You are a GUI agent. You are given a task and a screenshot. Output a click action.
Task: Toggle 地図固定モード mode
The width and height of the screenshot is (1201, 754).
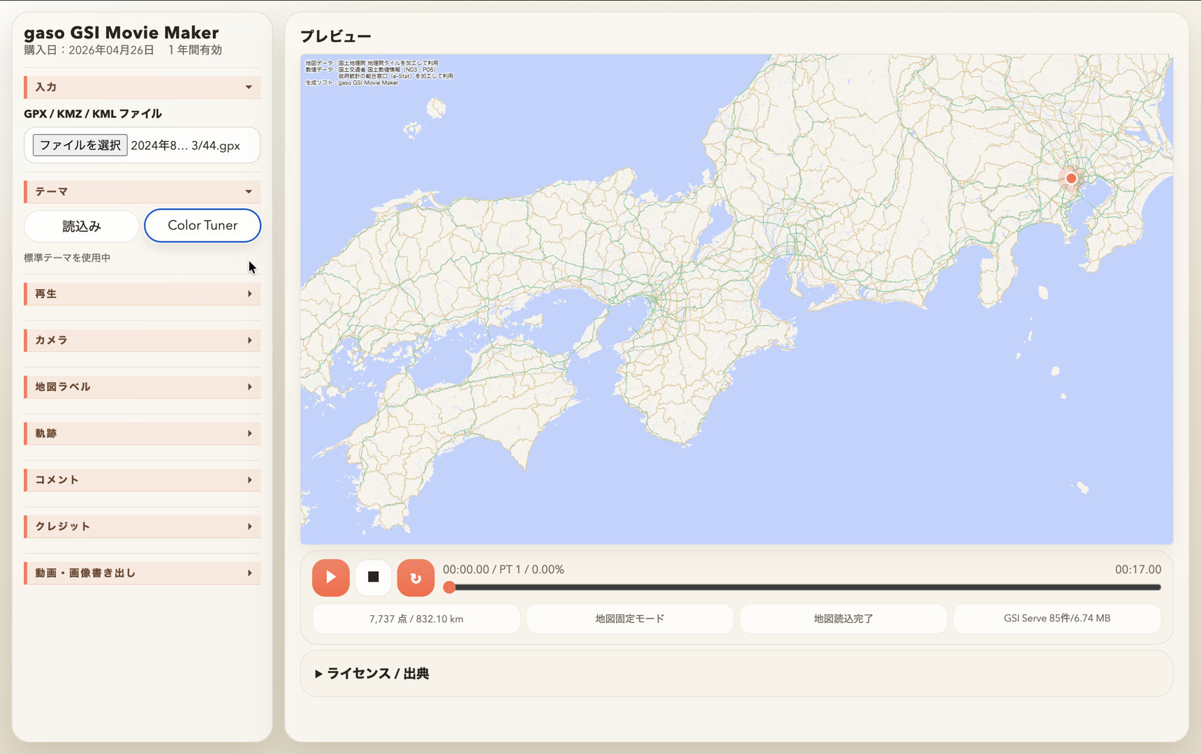[629, 619]
